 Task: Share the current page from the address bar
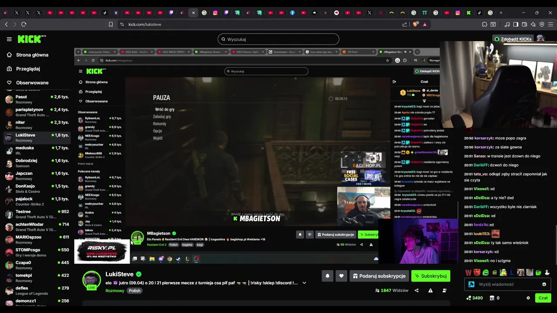[405, 24]
